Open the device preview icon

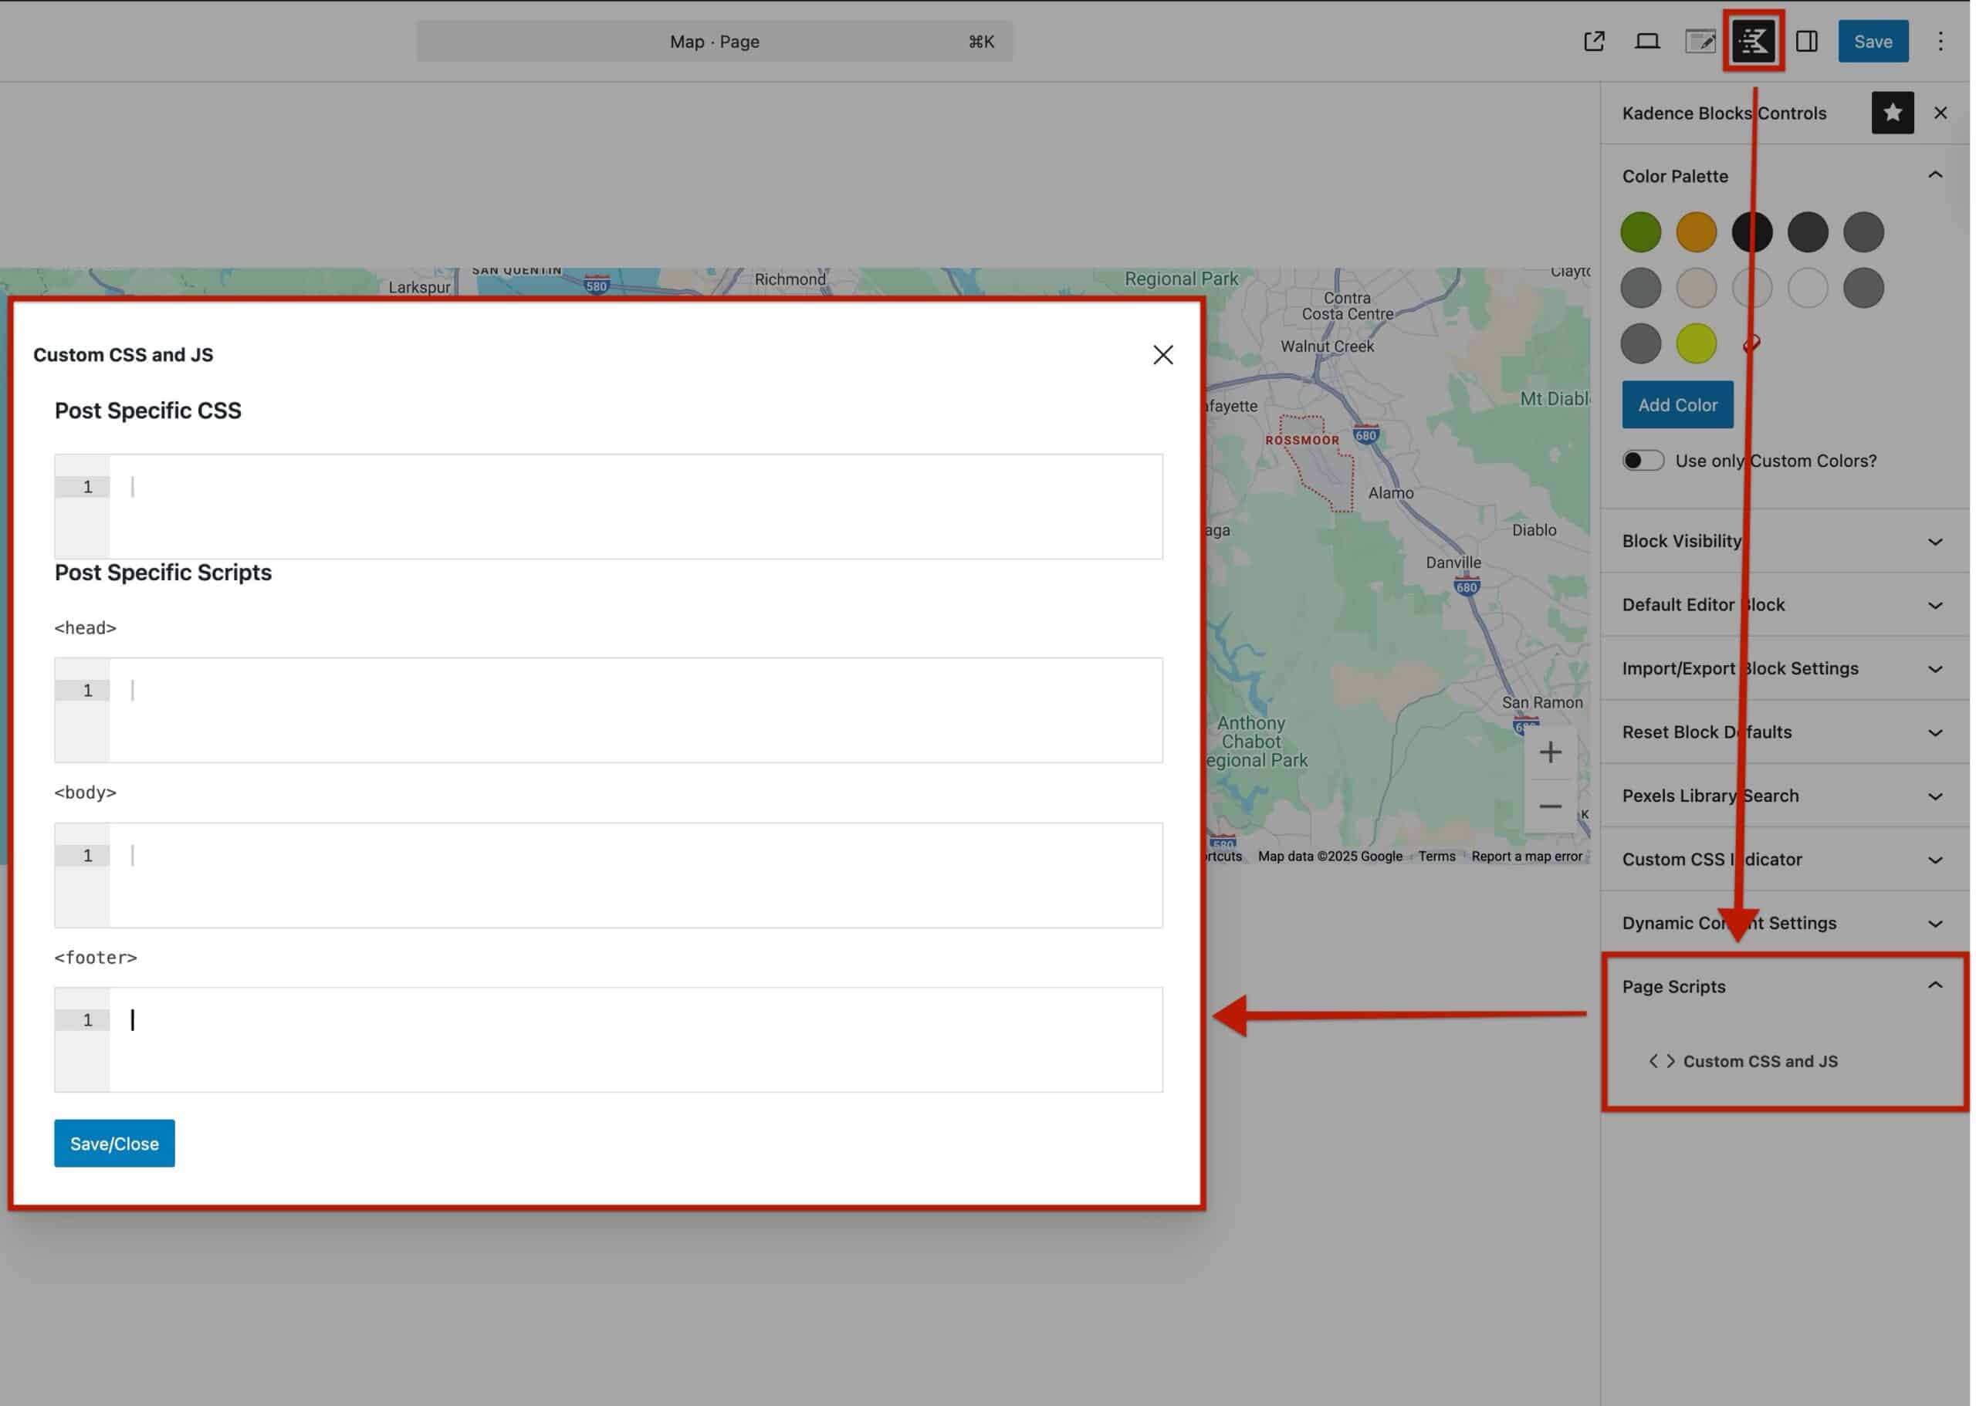[x=1647, y=41]
